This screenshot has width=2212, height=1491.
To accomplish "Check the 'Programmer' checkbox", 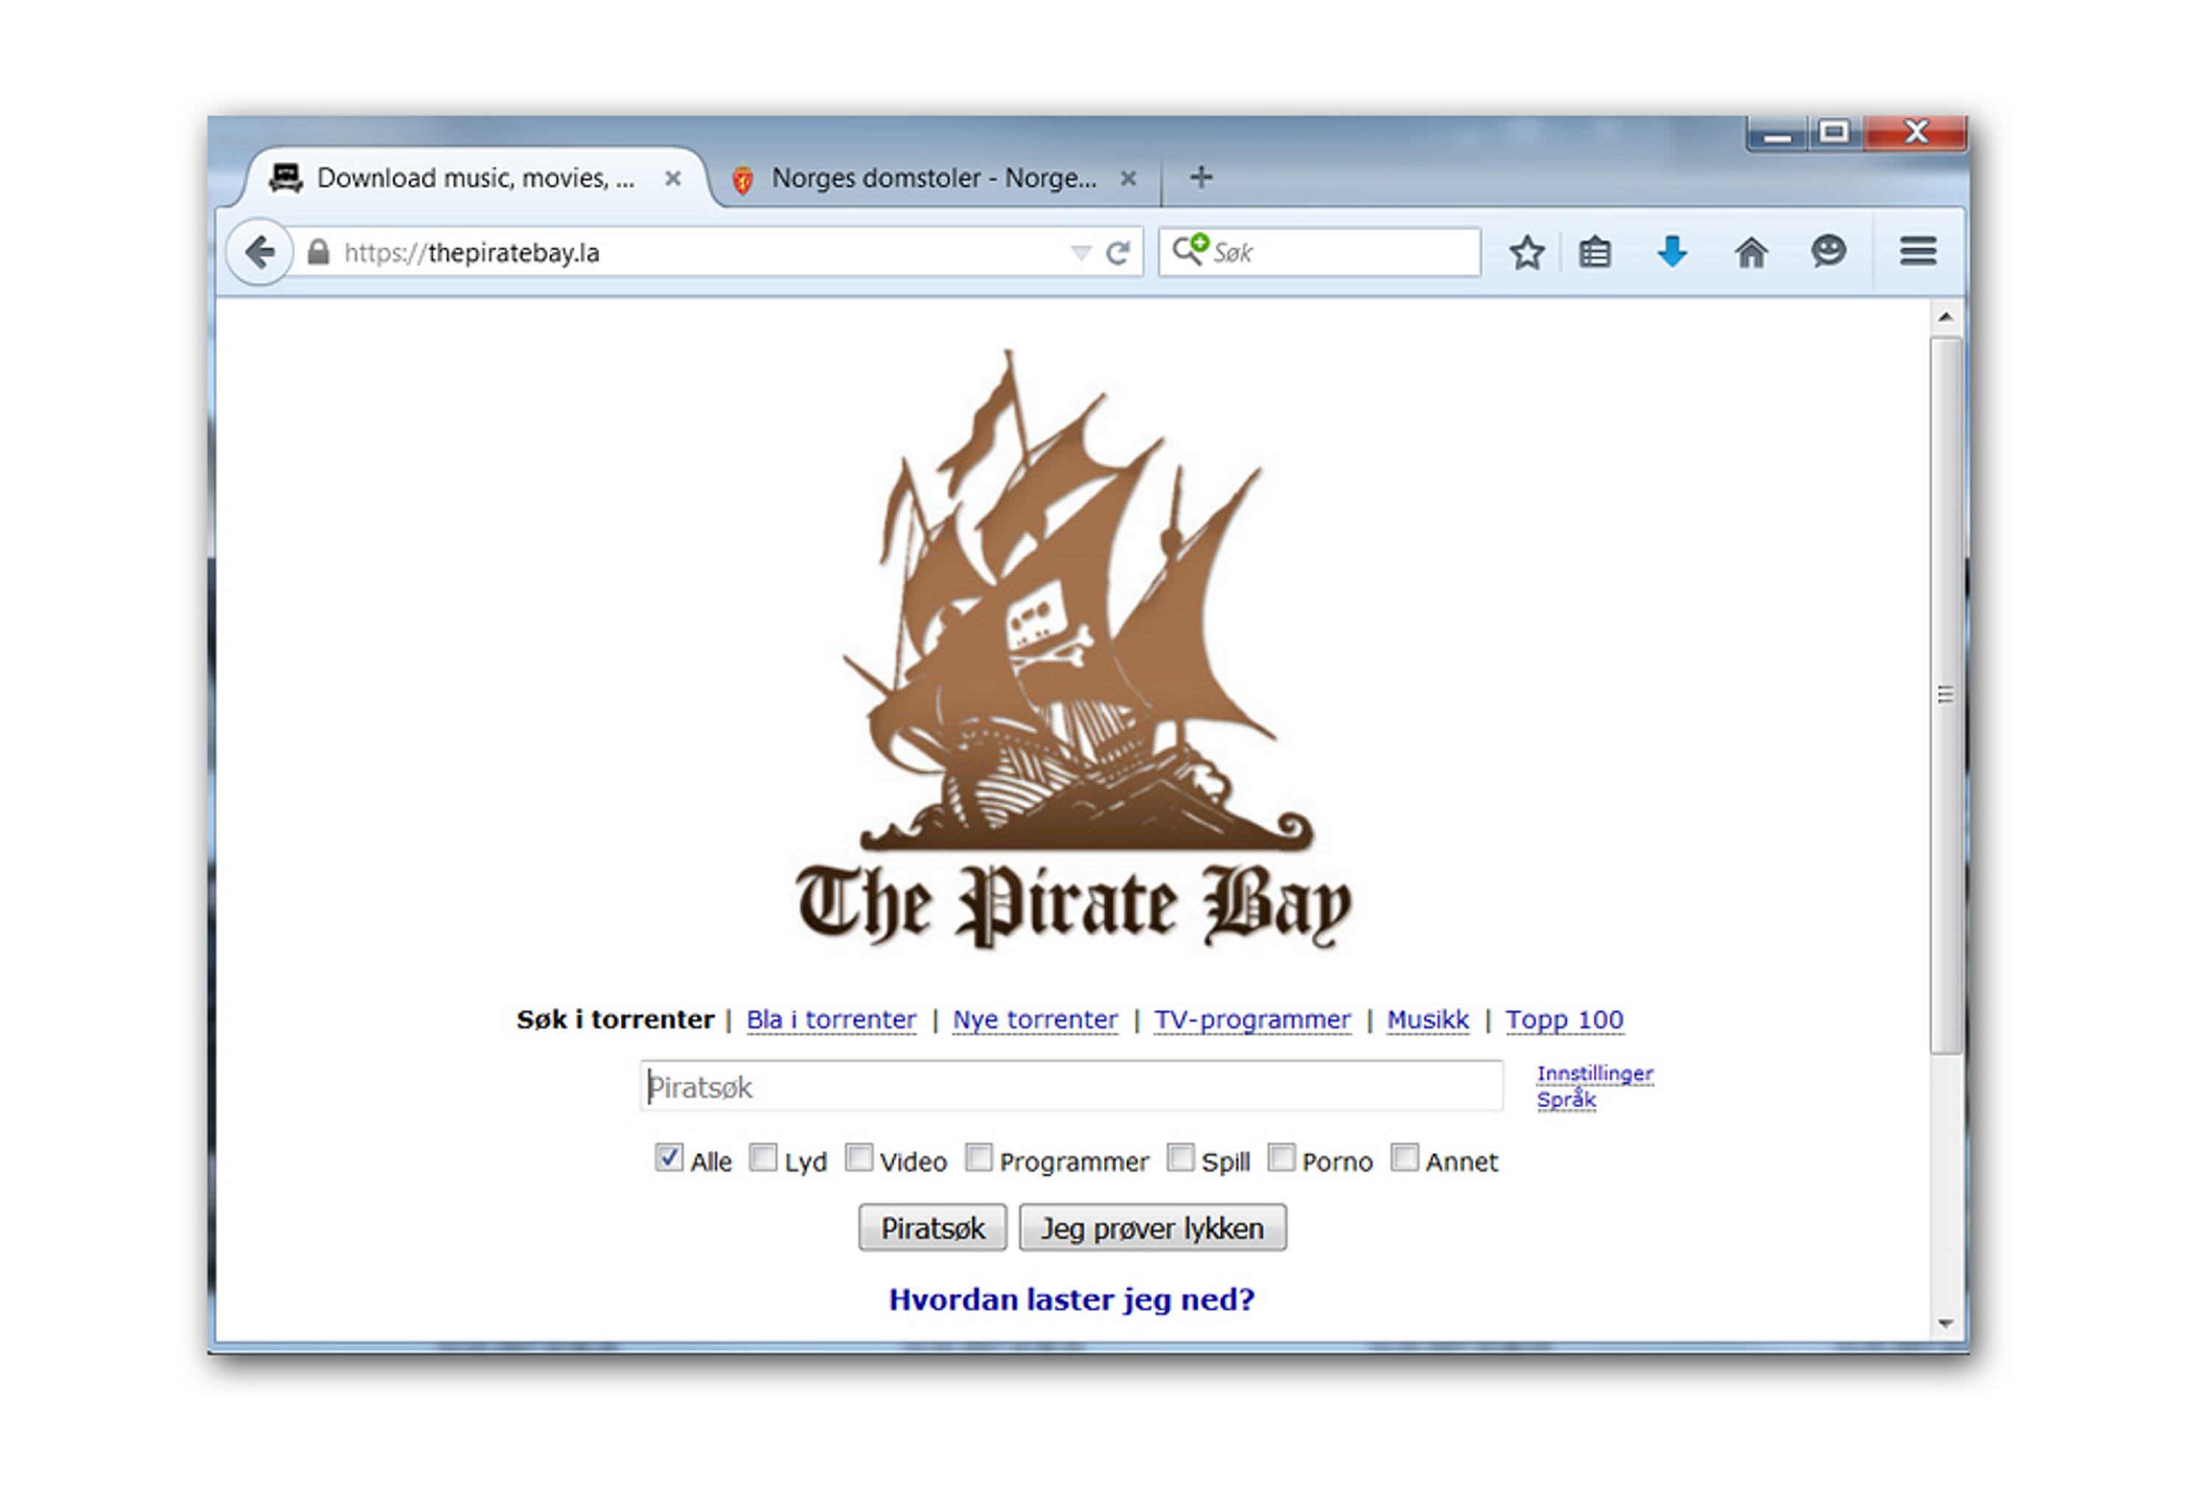I will [978, 1158].
